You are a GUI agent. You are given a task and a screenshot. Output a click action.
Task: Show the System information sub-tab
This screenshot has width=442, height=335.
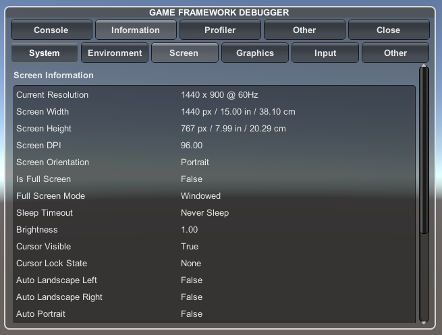click(45, 53)
